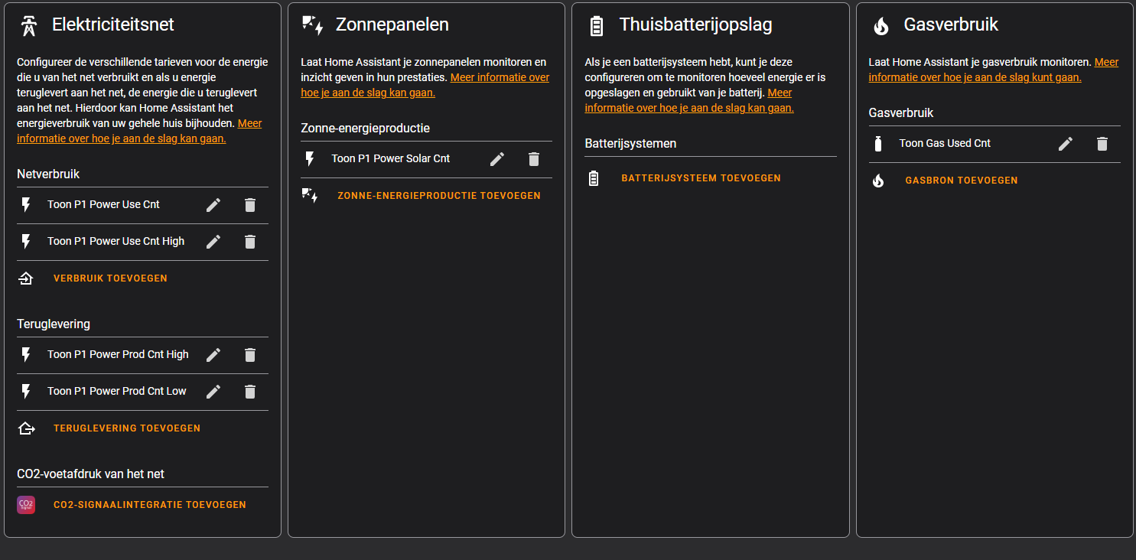
Task: Open the Meer informatie link in Zonnepanelen card
Action: pyautogui.click(x=500, y=77)
